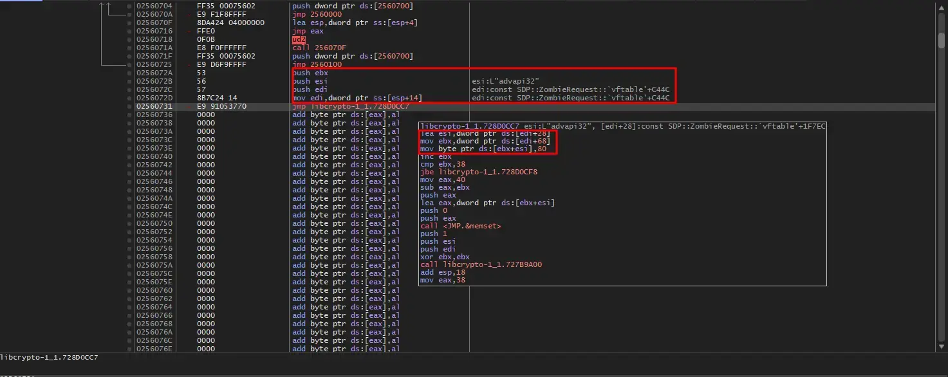
Task: Select the call 256070F instruction
Action: click(320, 48)
